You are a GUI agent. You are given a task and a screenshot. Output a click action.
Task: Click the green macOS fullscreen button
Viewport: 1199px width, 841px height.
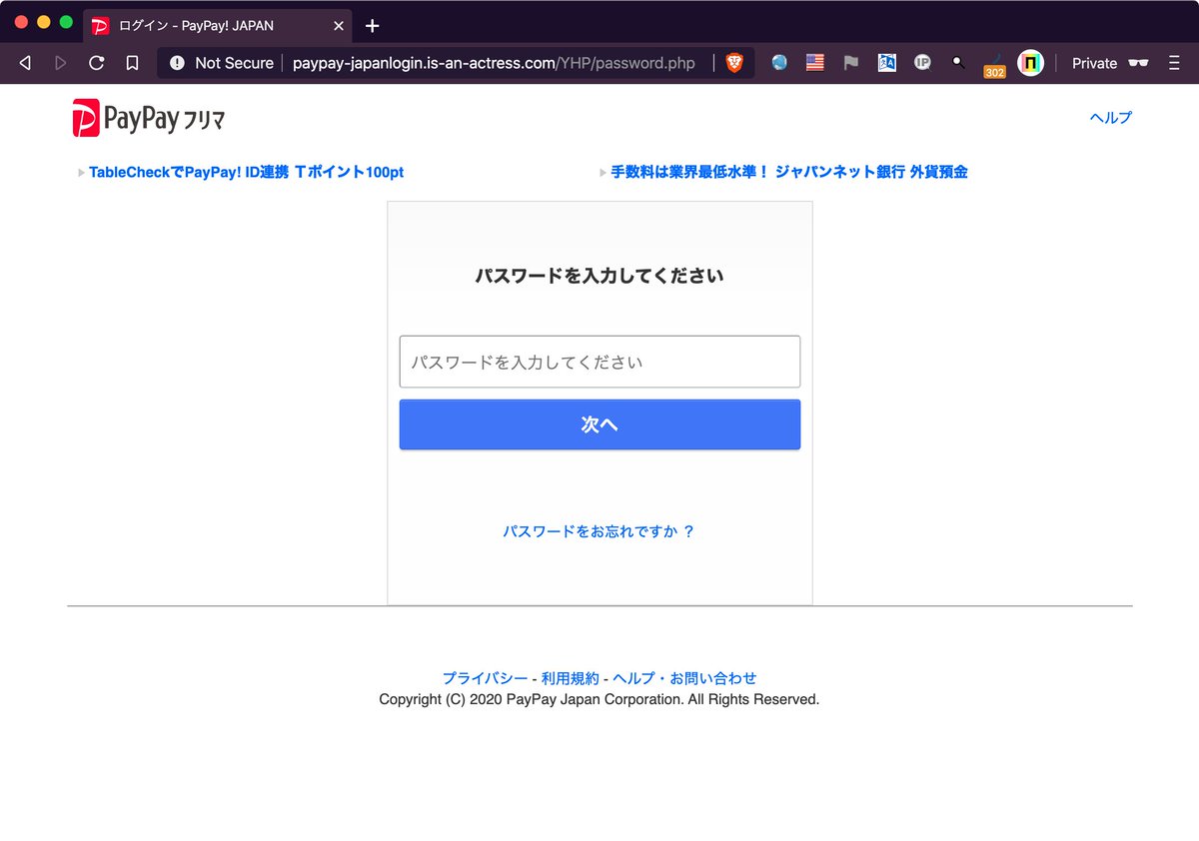pos(66,22)
